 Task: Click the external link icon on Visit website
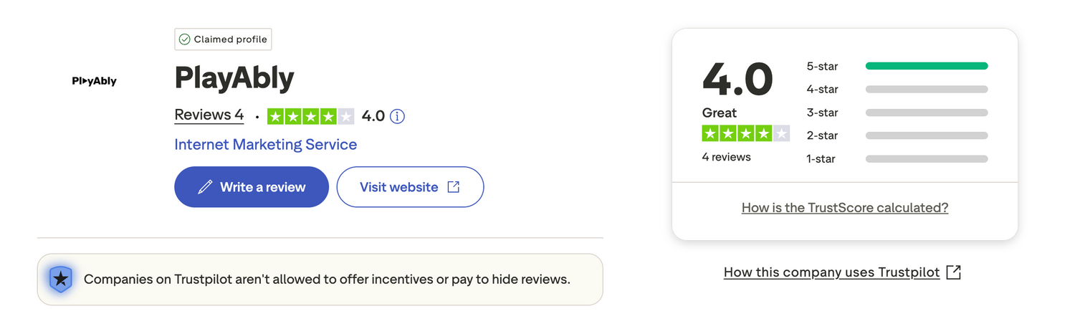click(453, 187)
